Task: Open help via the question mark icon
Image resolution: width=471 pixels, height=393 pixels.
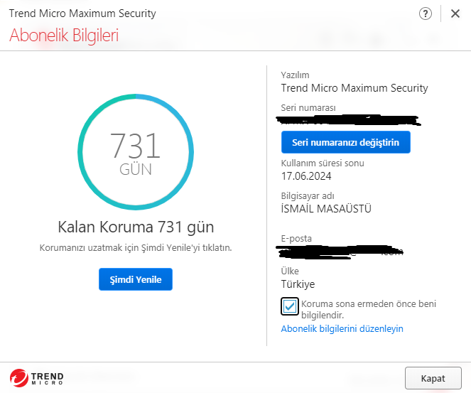Action: tap(426, 14)
